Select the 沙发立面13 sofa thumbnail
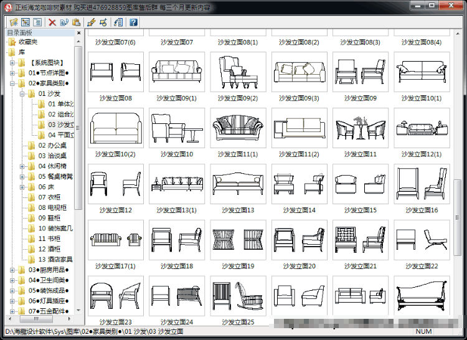Image resolution: width=467 pixels, height=340 pixels. pyautogui.click(x=238, y=184)
